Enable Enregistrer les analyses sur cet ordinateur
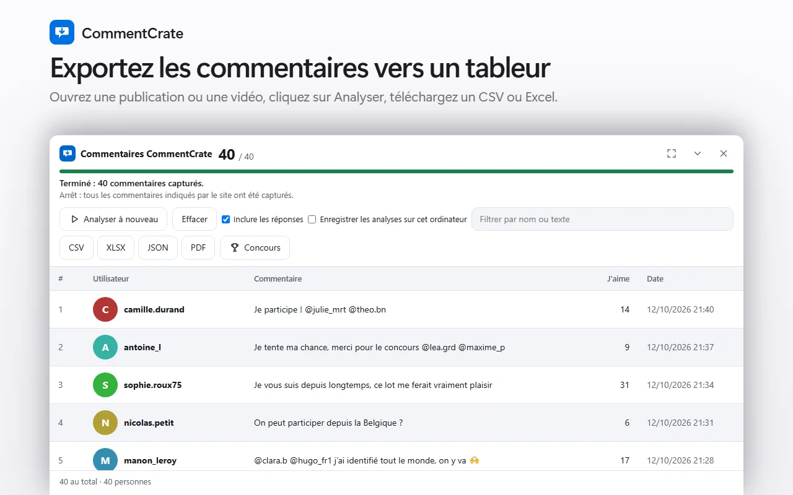 pyautogui.click(x=312, y=219)
